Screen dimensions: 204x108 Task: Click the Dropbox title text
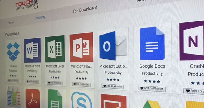(13, 66)
